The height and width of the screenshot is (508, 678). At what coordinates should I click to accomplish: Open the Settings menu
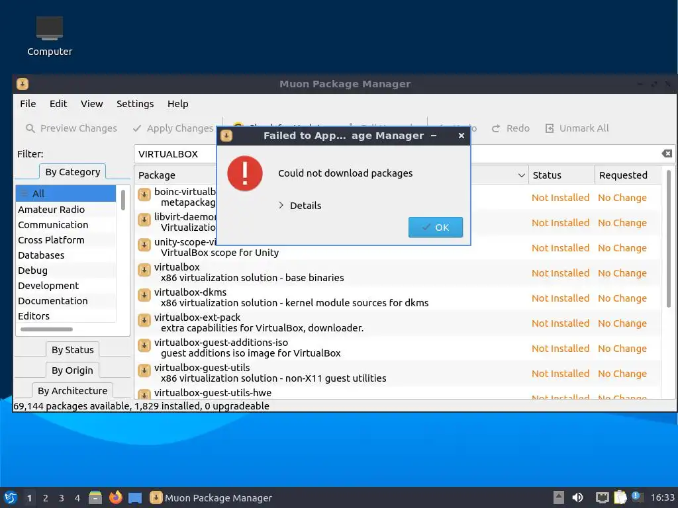(135, 104)
